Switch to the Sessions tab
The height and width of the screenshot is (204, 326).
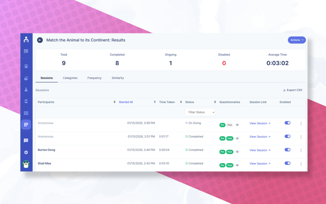pyautogui.click(x=47, y=78)
